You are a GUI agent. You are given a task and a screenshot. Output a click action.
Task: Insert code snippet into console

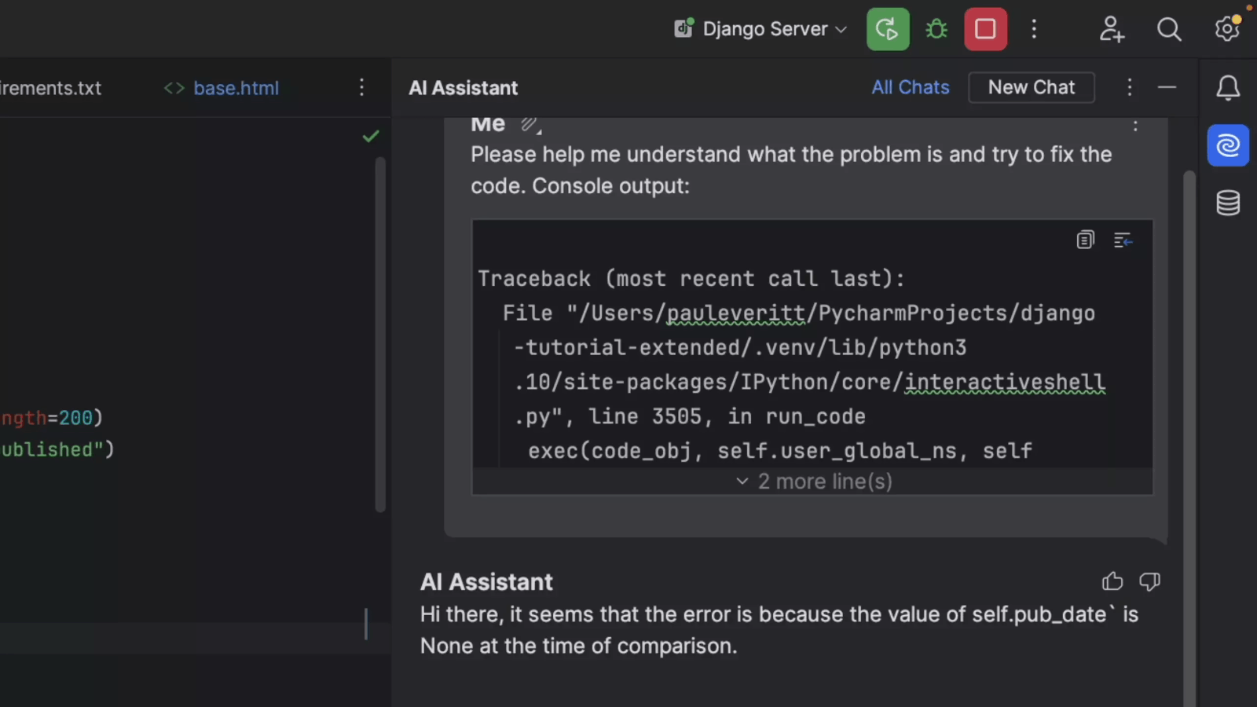click(x=1123, y=240)
